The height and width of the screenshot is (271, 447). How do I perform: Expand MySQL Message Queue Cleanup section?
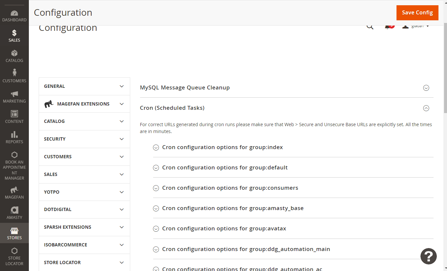point(287,87)
